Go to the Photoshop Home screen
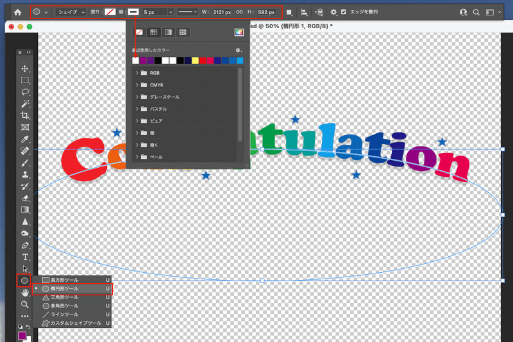The height and width of the screenshot is (342, 513). click(18, 12)
